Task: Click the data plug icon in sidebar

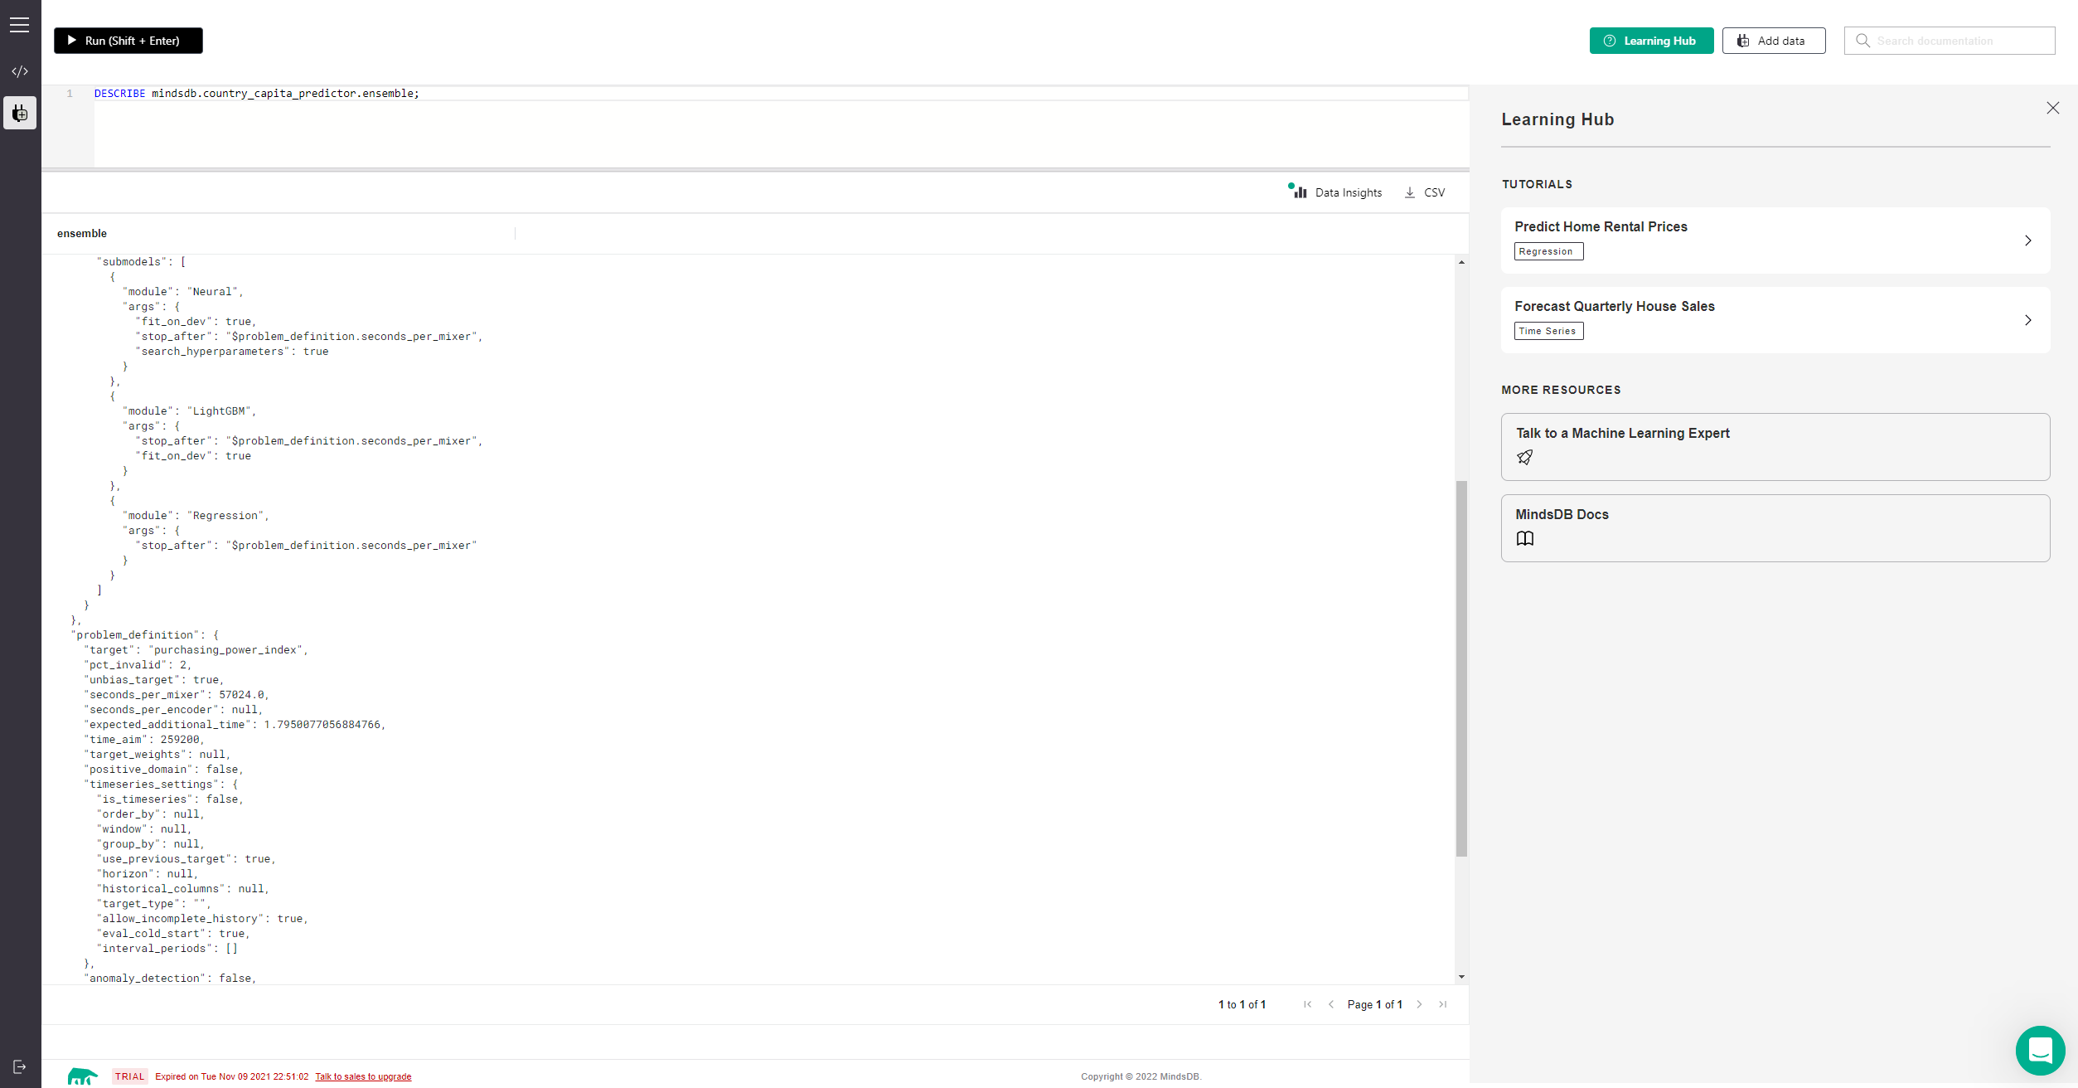Action: (x=20, y=113)
